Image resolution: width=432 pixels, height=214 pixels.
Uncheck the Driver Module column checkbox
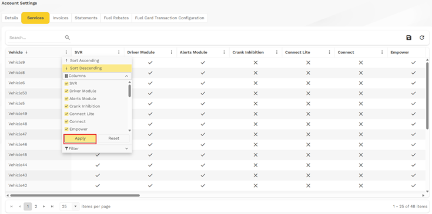click(66, 91)
